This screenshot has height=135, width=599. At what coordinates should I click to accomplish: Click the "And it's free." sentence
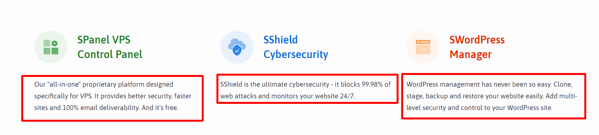tap(160, 108)
